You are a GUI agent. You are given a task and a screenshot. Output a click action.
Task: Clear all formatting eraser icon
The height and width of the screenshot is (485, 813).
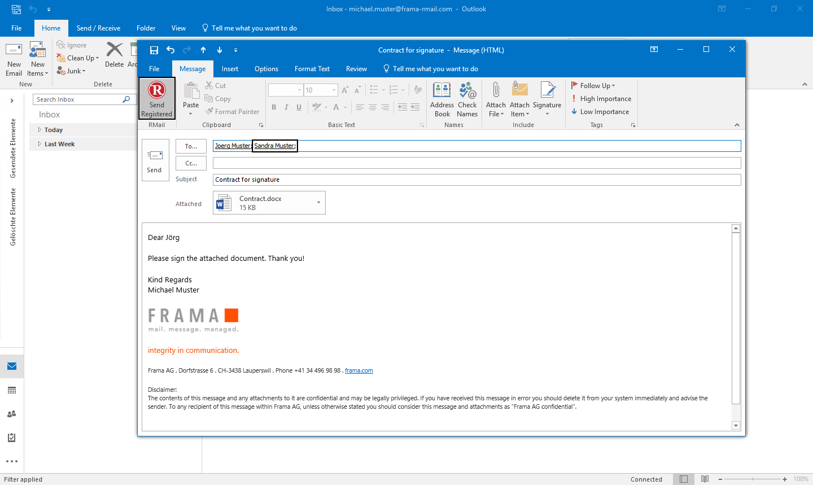418,90
